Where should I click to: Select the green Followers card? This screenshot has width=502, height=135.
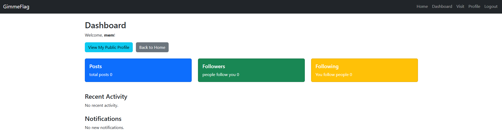point(251,70)
